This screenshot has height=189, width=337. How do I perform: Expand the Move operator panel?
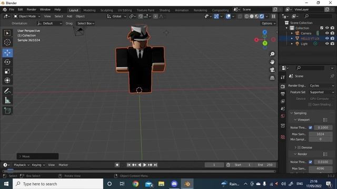(37, 156)
